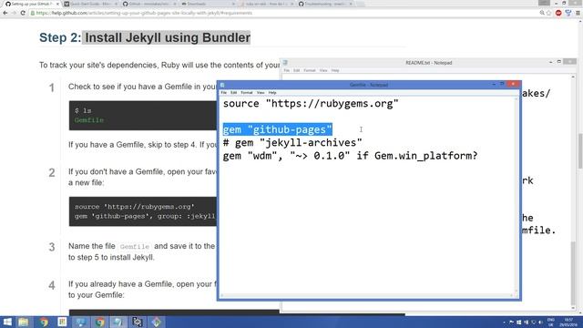Viewport: 583px width, 328px height.
Task: Click 'Step 2: Install Jekyll using Bundler' heading
Action: (x=145, y=37)
